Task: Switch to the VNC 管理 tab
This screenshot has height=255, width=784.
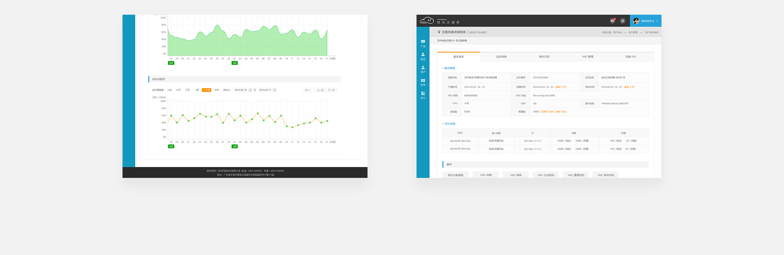Action: pos(588,57)
